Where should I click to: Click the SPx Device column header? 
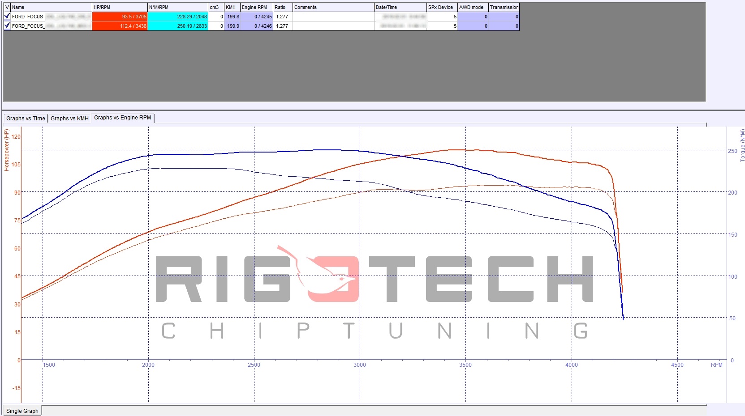point(442,7)
